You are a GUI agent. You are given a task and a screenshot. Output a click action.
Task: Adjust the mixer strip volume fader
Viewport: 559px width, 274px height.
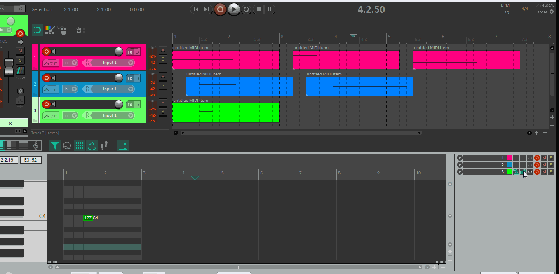point(9,68)
